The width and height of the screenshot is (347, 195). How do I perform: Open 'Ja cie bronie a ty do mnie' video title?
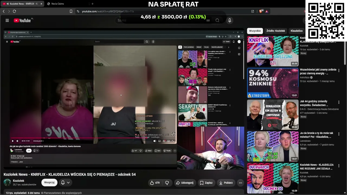tap(317, 135)
